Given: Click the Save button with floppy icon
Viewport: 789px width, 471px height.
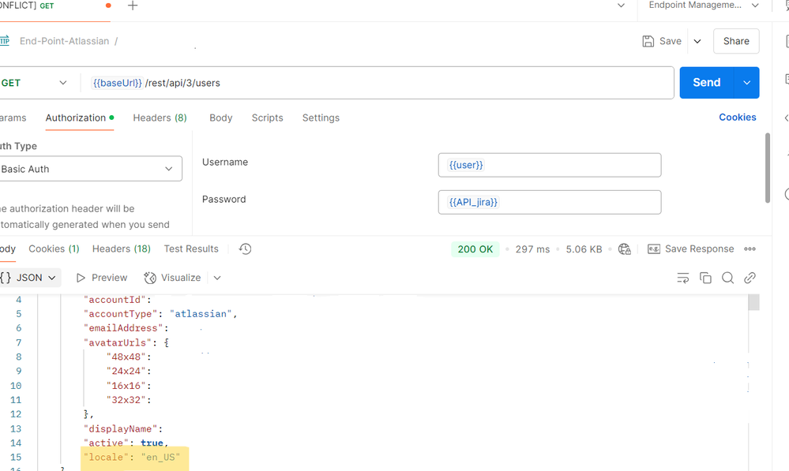Looking at the screenshot, I should (x=662, y=41).
